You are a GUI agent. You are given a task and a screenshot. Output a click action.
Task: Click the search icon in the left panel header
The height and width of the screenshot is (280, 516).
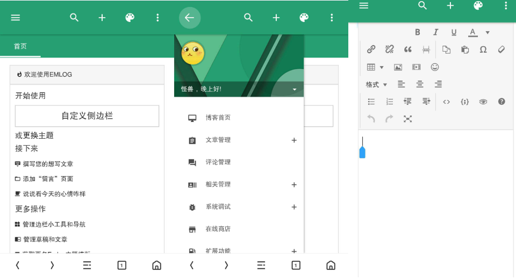[74, 17]
